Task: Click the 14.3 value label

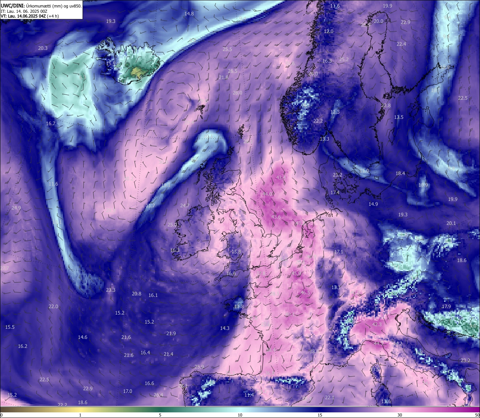Action: click(x=225, y=328)
